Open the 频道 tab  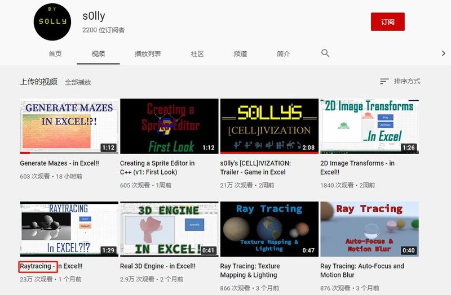(240, 53)
